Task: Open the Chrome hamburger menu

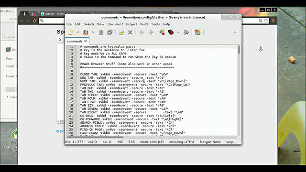Action: [x=273, y=21]
